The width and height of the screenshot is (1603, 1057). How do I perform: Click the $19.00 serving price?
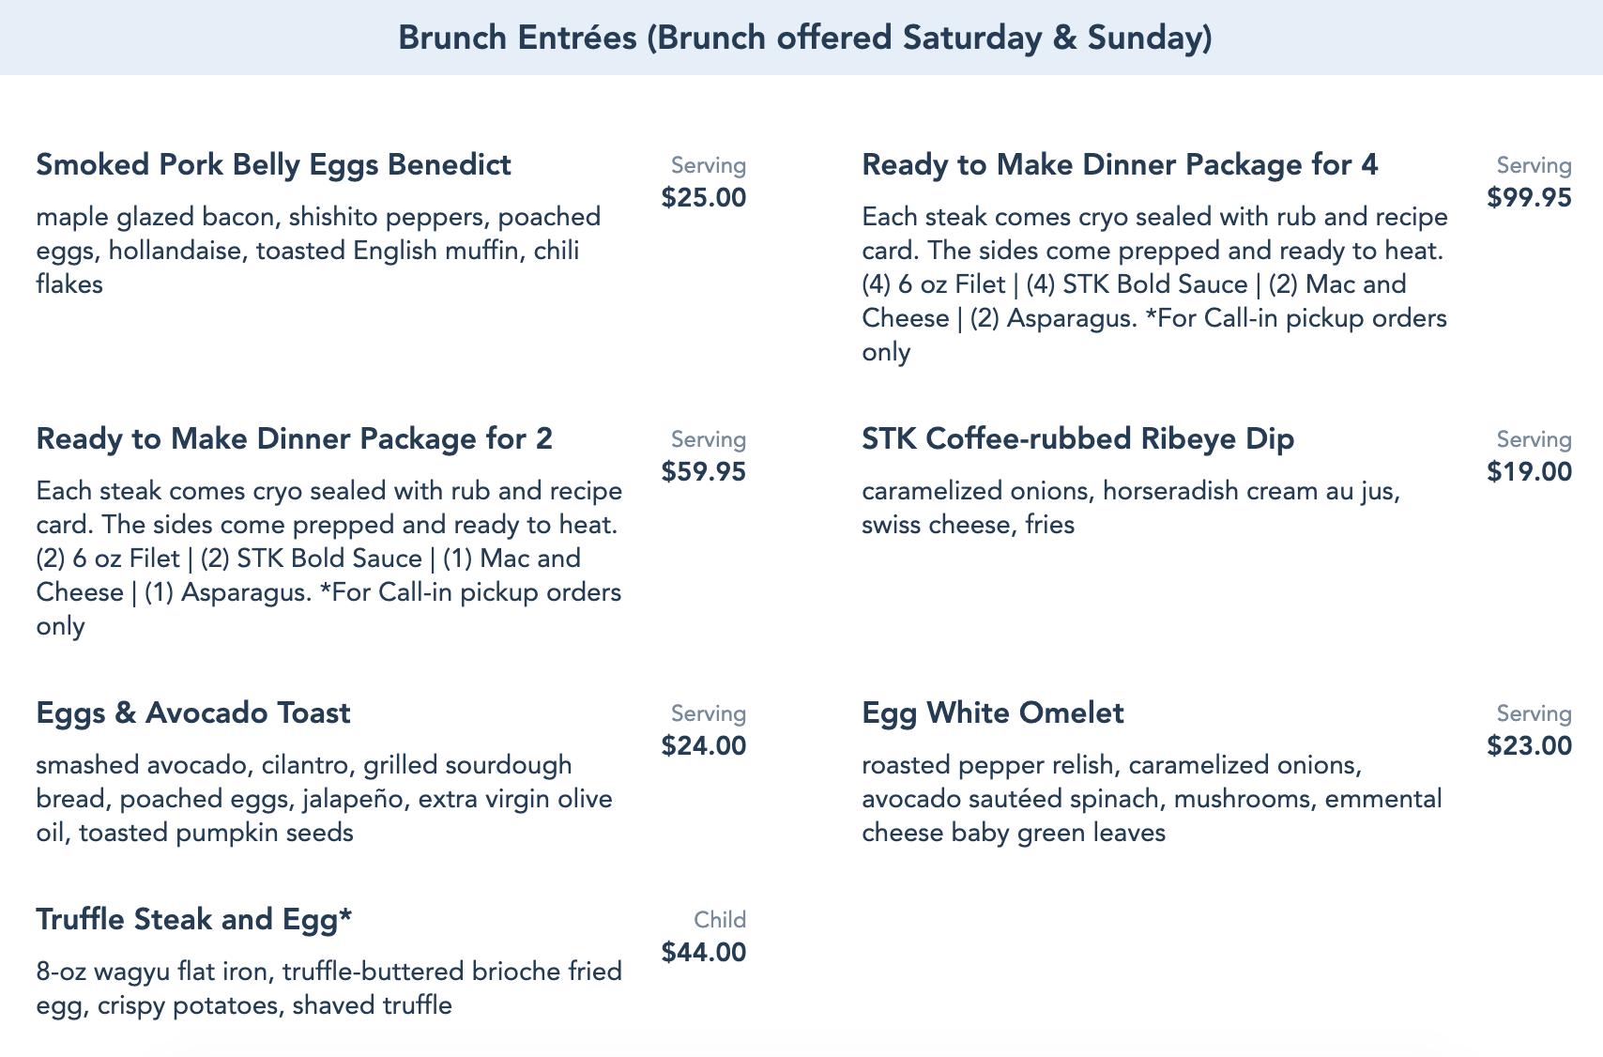1529,472
